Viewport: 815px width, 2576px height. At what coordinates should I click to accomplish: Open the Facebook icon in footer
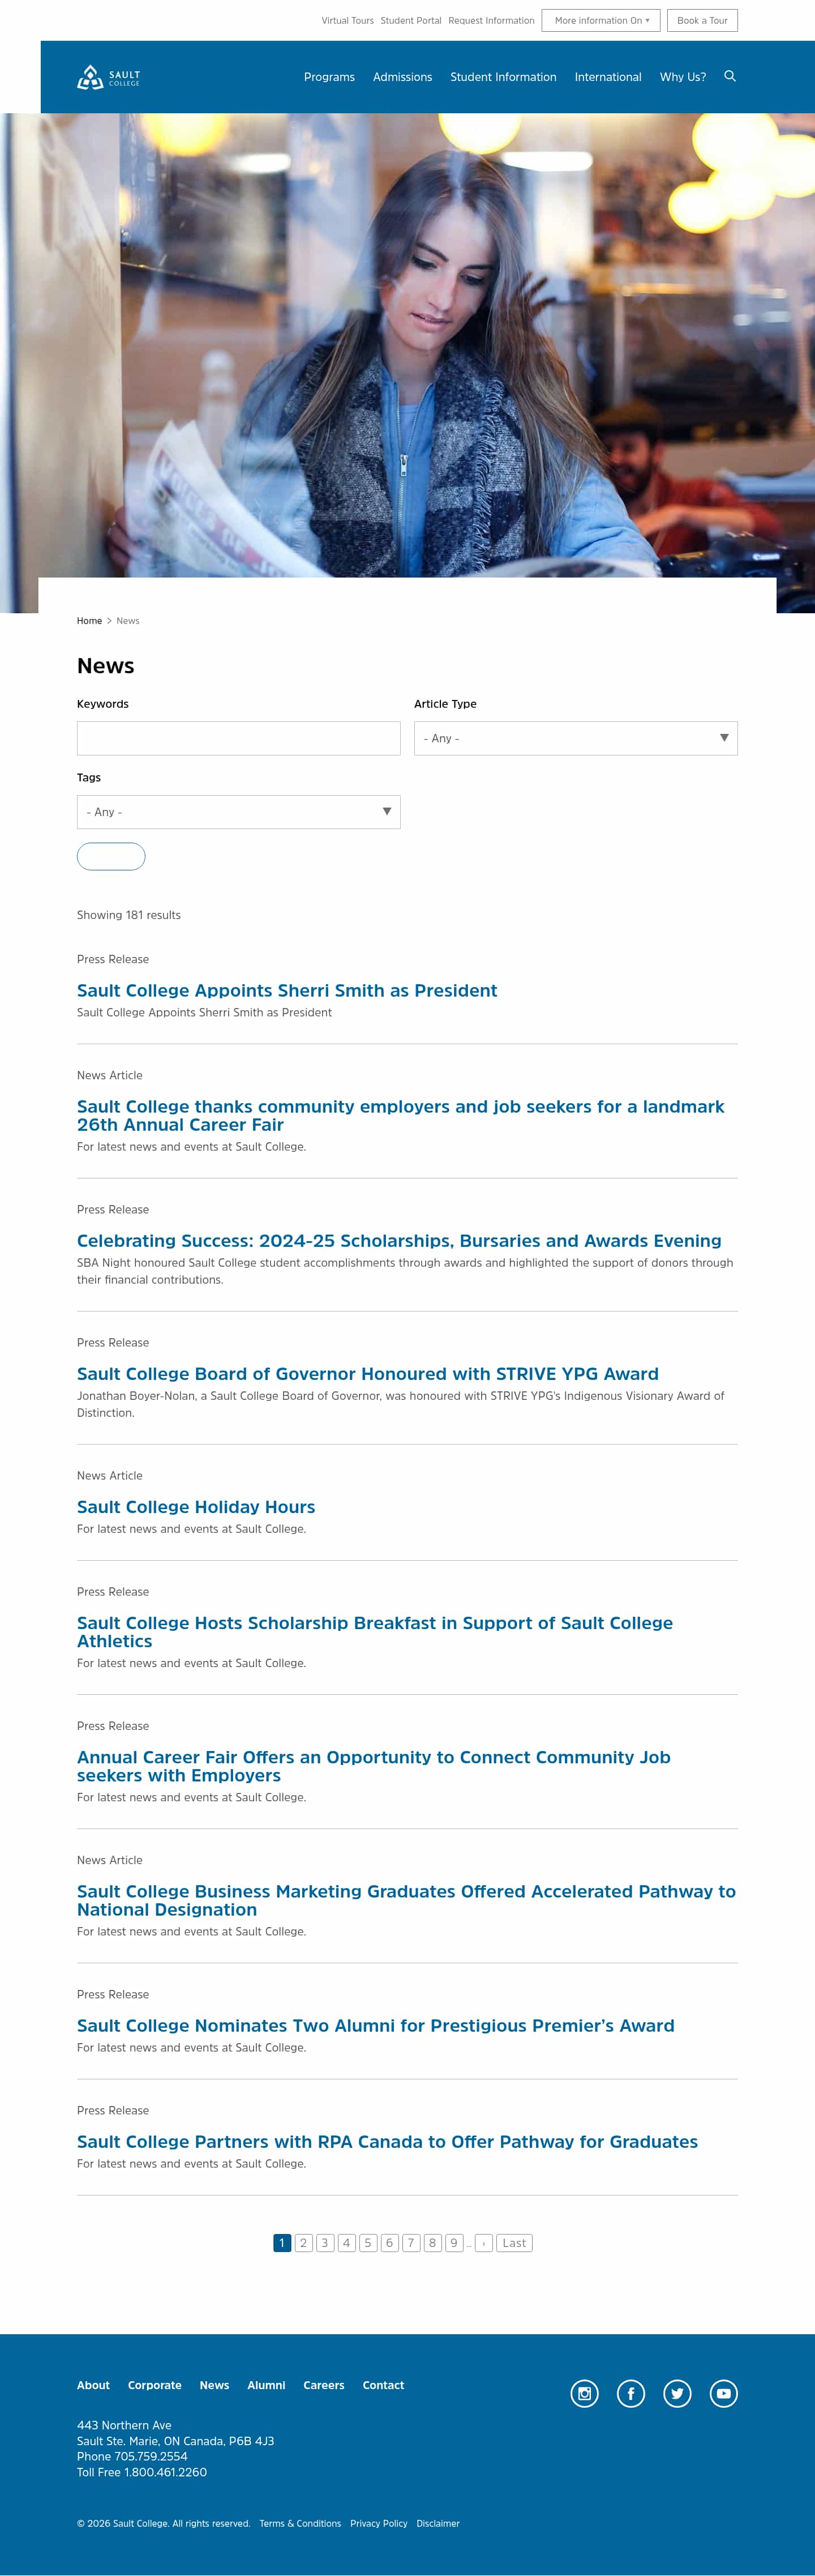point(631,2393)
